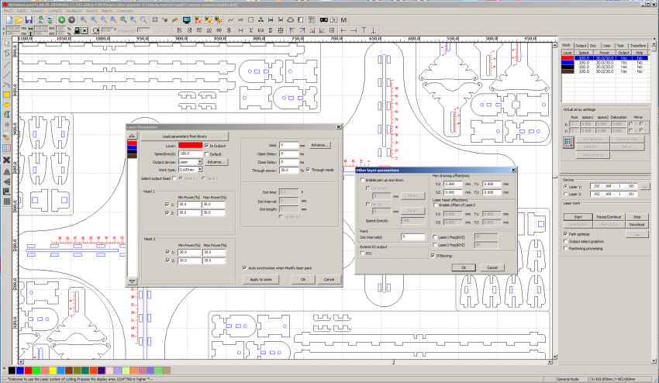The image size is (659, 383).
Task: Uncheck the Path optimize option
Action: (564, 233)
